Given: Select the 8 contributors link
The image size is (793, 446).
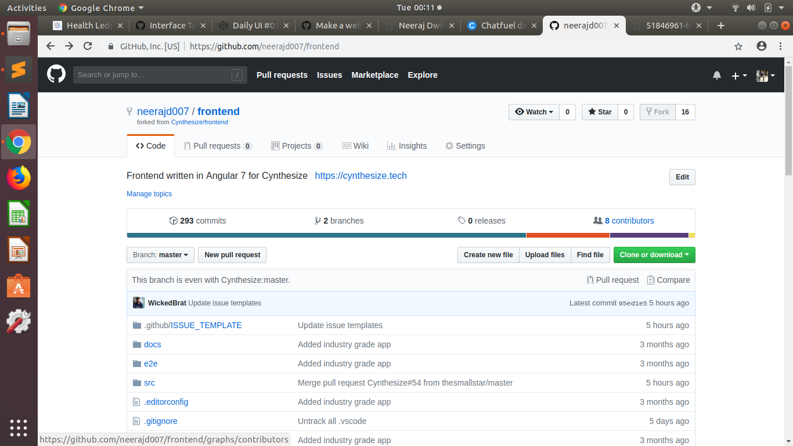Looking at the screenshot, I should point(629,220).
